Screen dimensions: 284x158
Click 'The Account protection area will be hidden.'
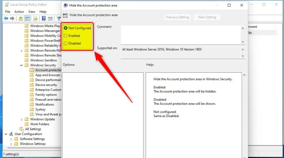coord(185,91)
